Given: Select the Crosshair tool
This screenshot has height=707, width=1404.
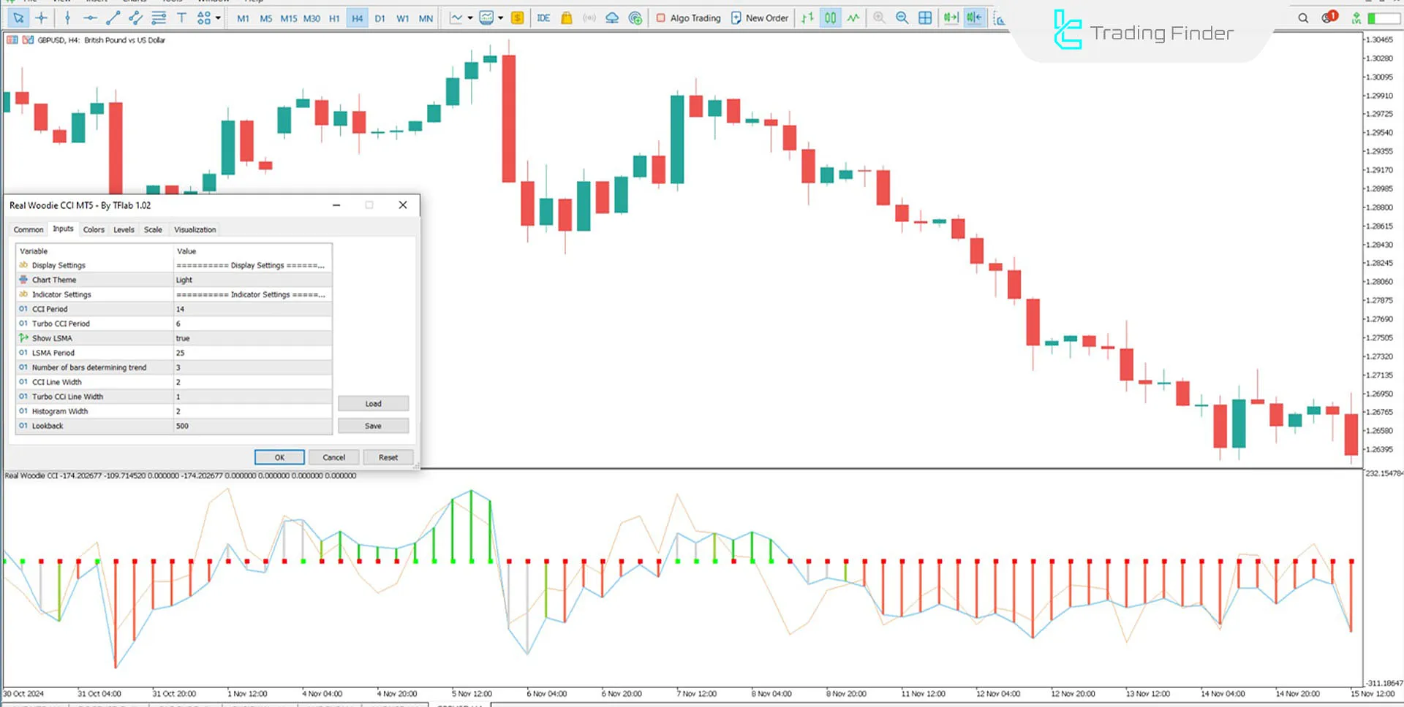Looking at the screenshot, I should tap(40, 18).
